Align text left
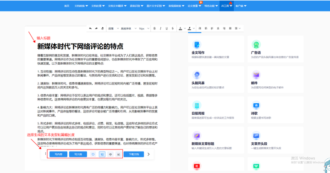This screenshot has height=173, width=330. (x=212, y=28)
